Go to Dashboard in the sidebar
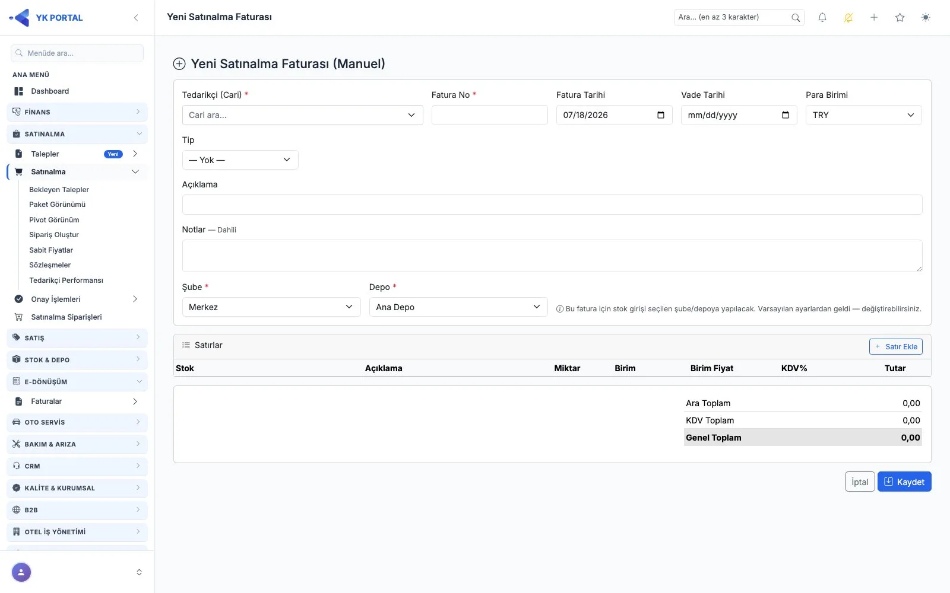 (50, 91)
